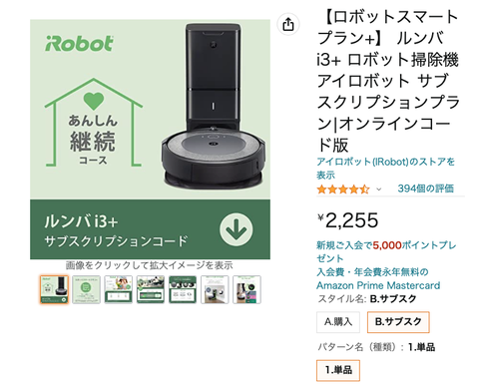Select the seventh thumbnail image
479x386 pixels.
246,289
